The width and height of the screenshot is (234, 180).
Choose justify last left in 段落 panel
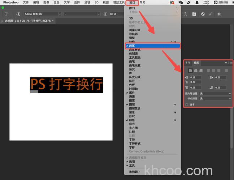pyautogui.click(x=208, y=71)
